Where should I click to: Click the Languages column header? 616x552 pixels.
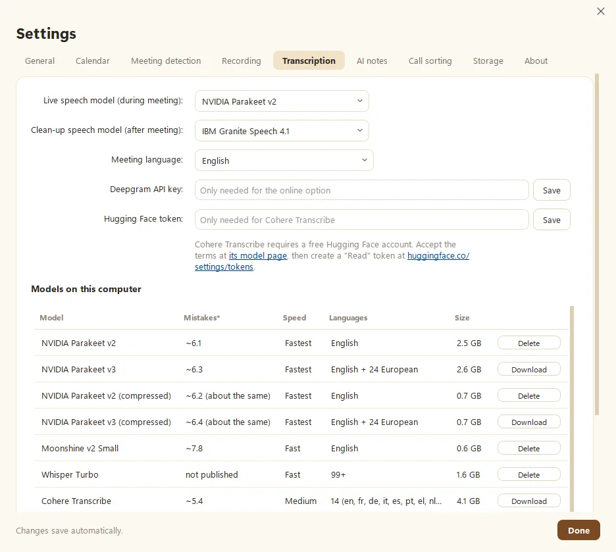348,318
